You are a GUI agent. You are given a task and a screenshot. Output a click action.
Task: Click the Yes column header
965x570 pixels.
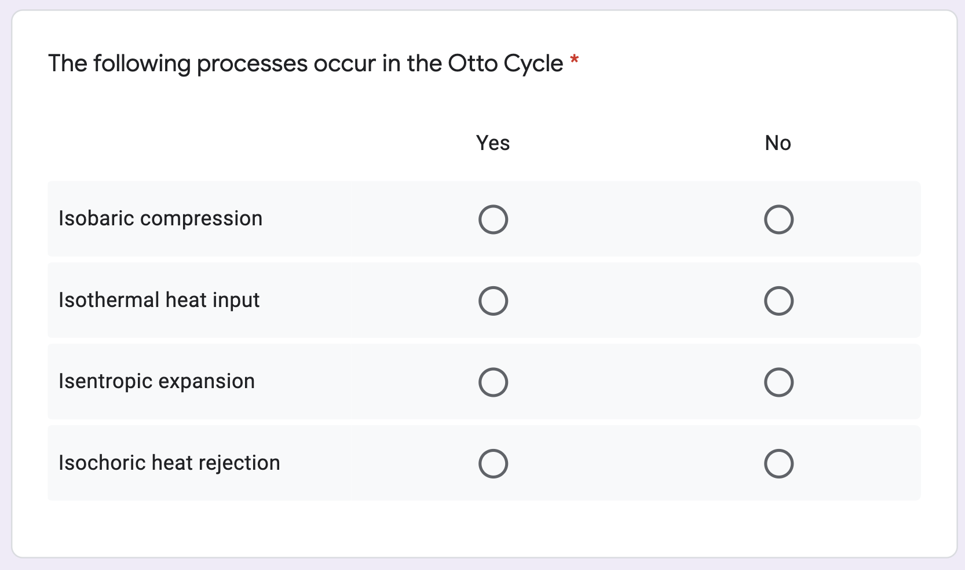(x=493, y=143)
